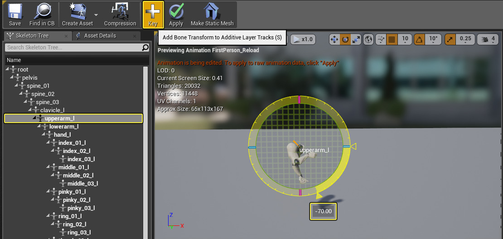Click the Create Asset icon
The width and height of the screenshot is (503, 239).
[x=77, y=11]
